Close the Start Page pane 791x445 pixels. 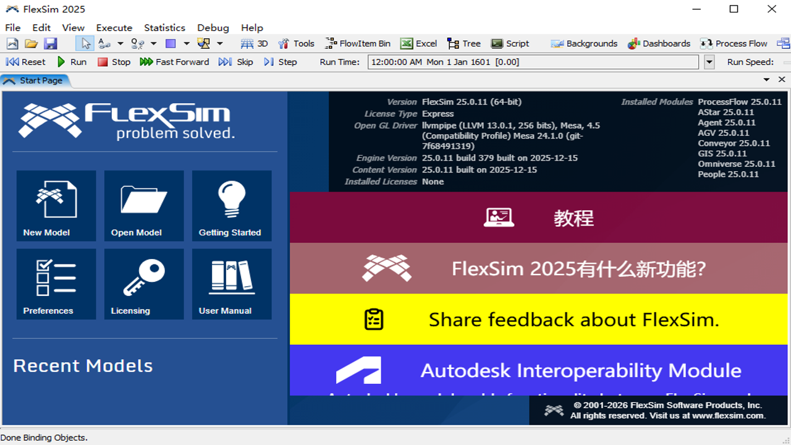pos(782,80)
